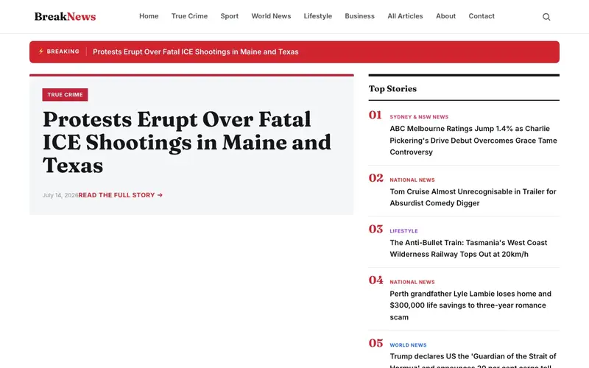Open the Perth grandfather romance scam story
589x368 pixels.
point(470,305)
